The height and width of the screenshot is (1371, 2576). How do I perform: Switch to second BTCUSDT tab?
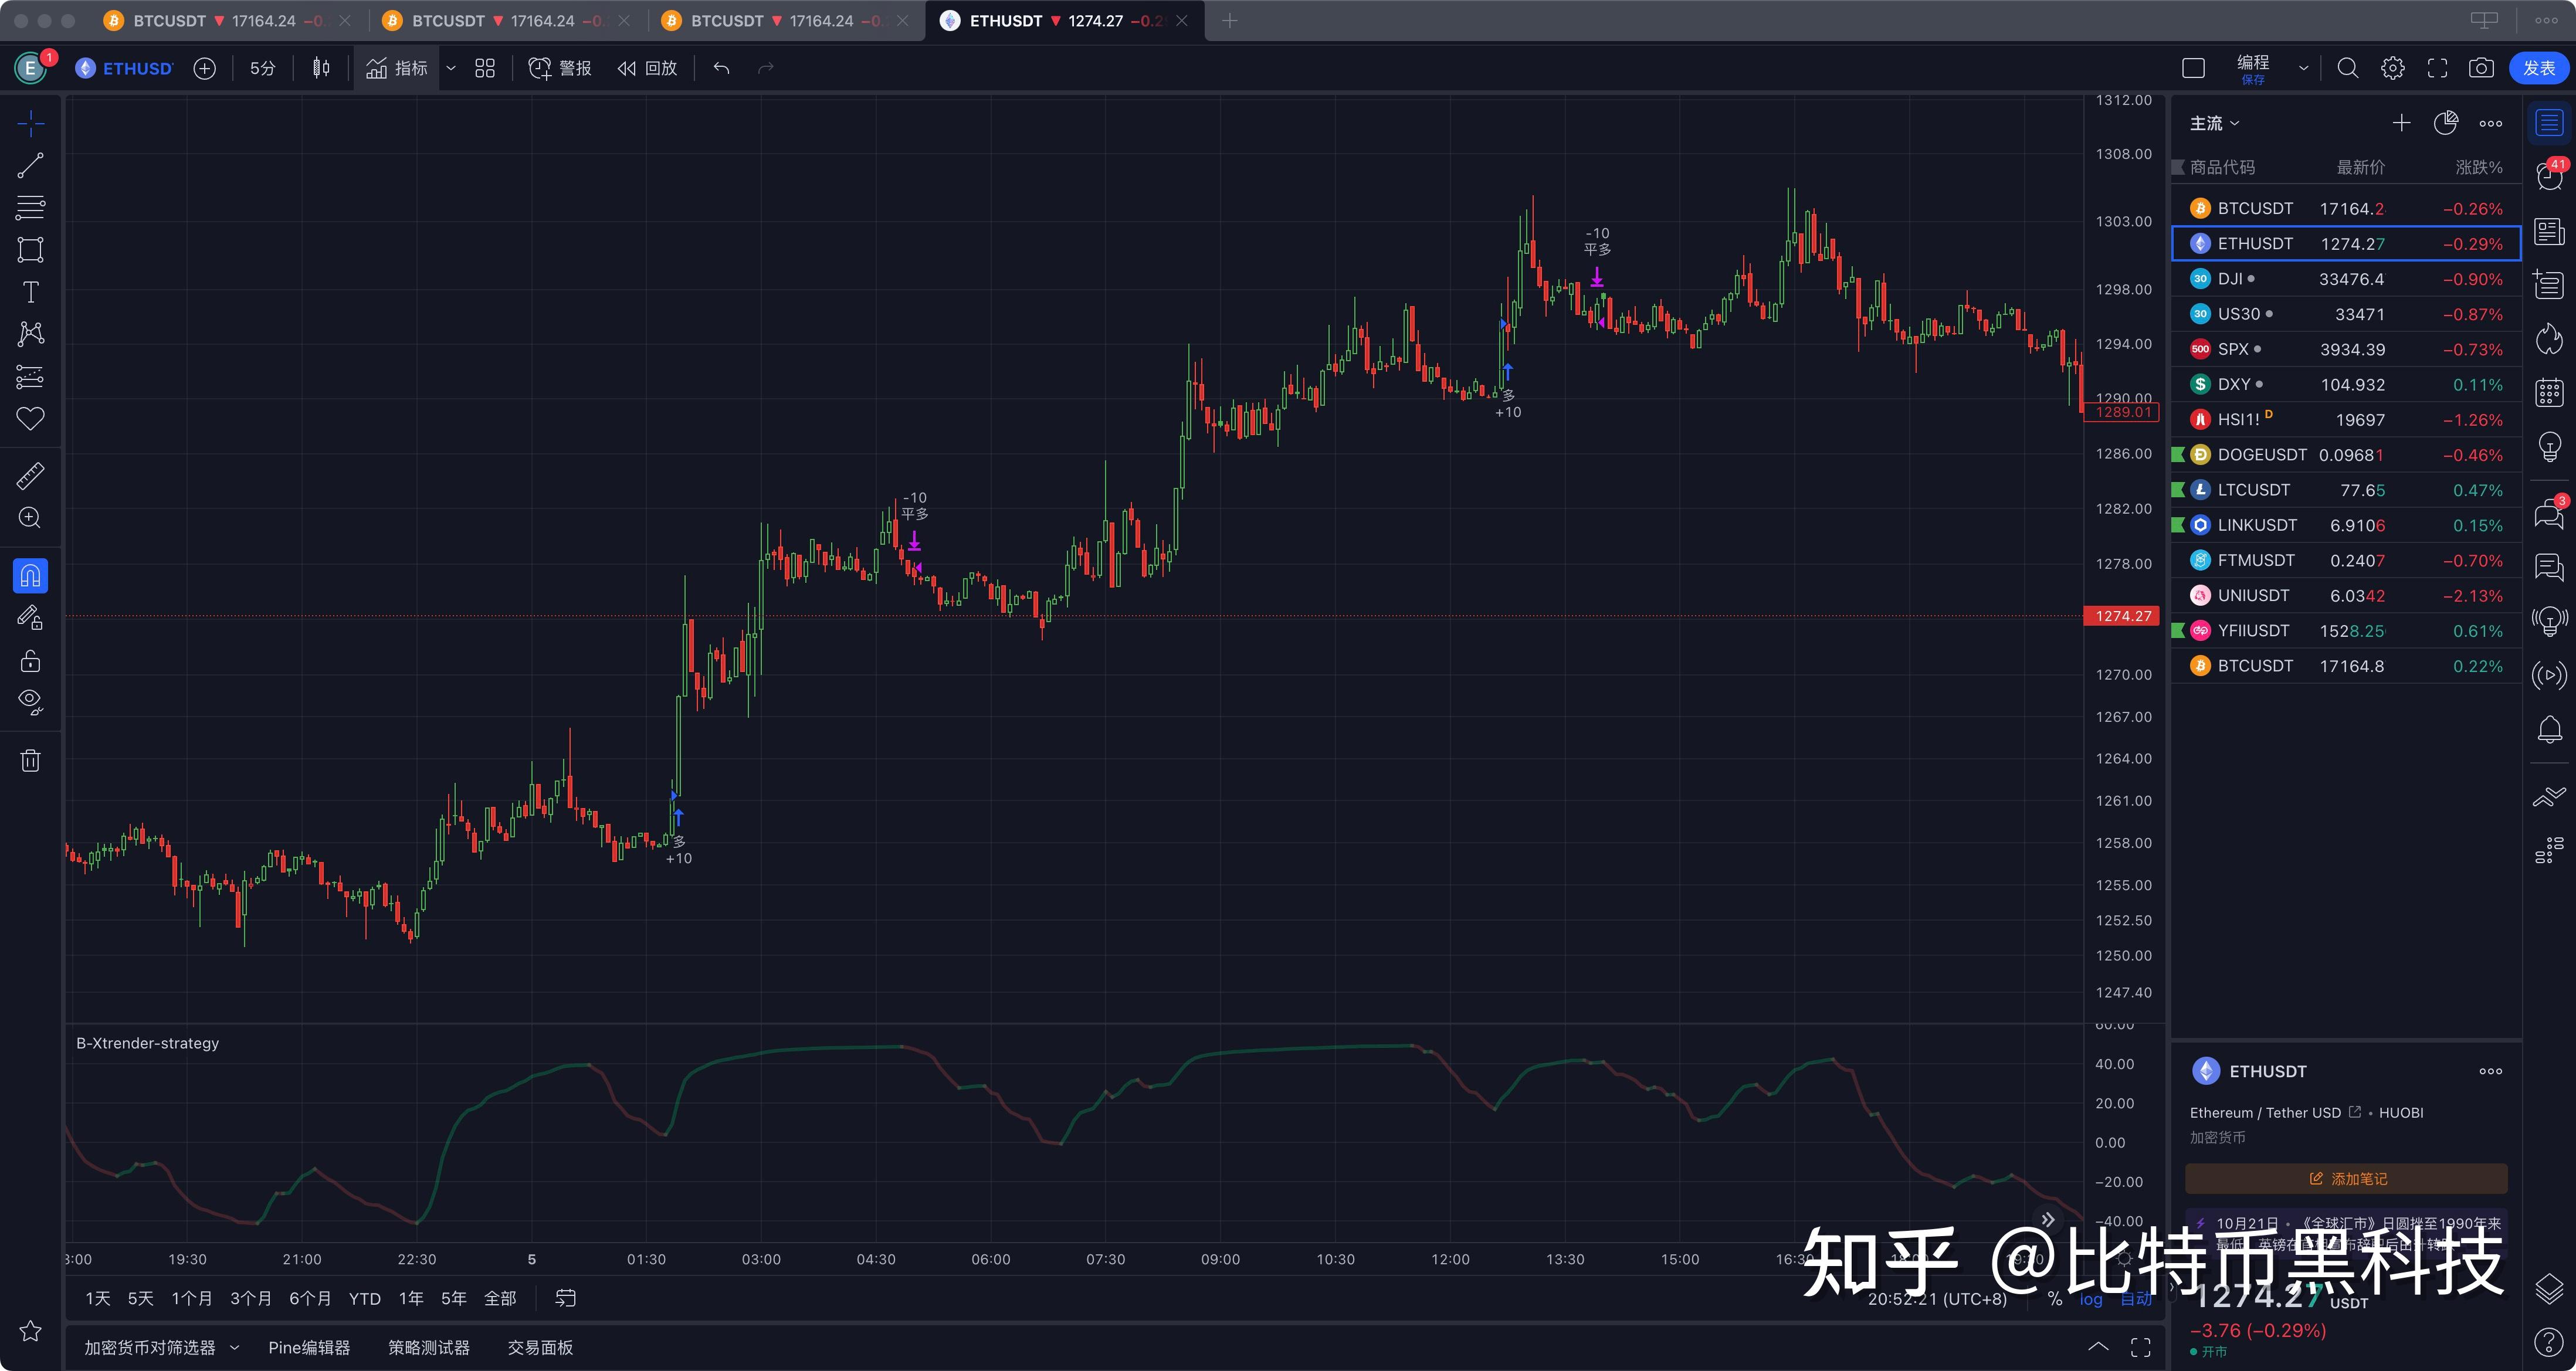click(507, 21)
